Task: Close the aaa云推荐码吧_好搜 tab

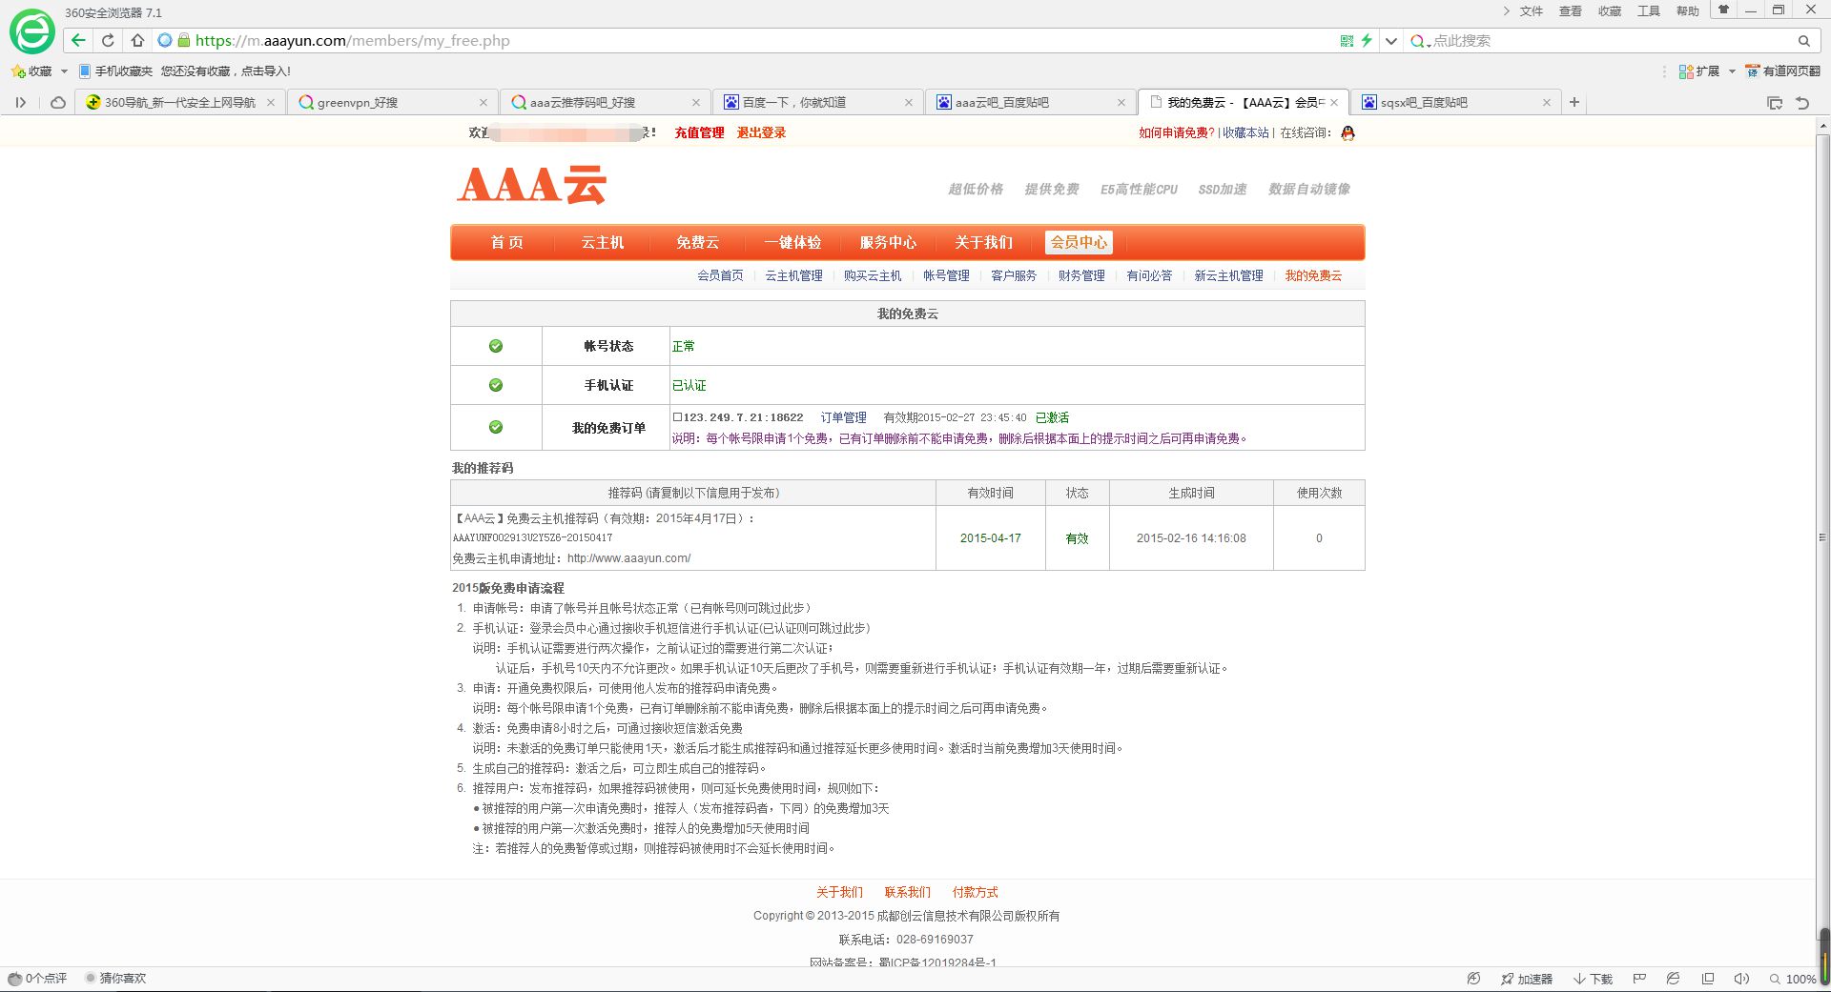Action: click(x=695, y=103)
